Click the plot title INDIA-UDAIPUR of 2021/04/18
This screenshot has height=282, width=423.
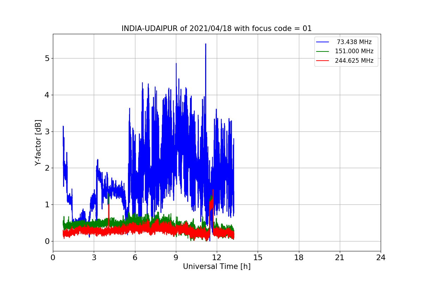pyautogui.click(x=217, y=29)
